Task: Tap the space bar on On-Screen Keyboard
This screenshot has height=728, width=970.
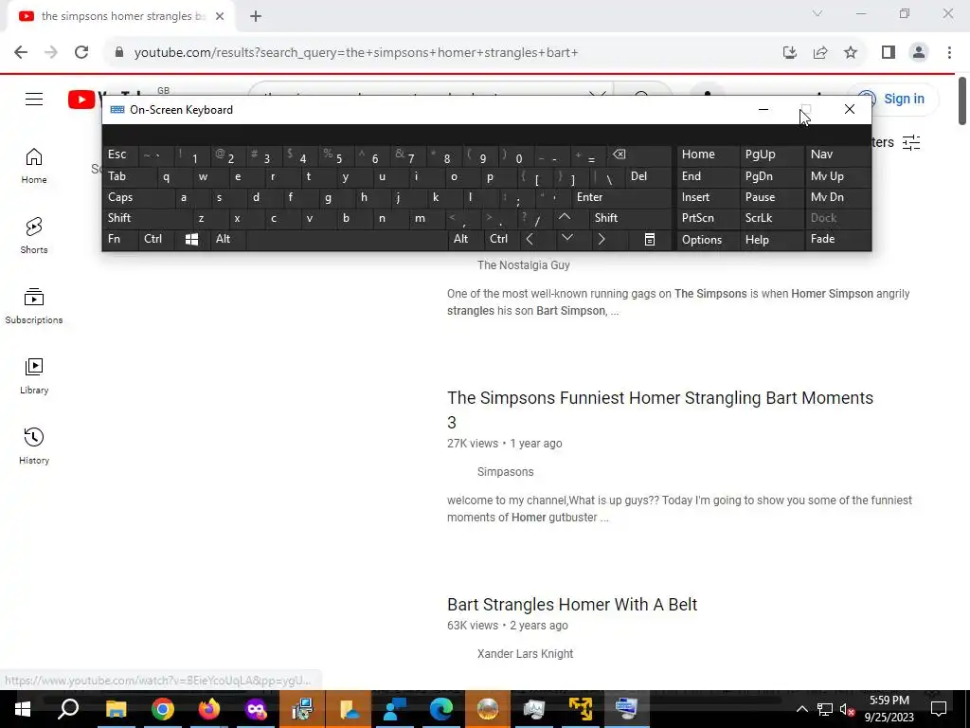Action: tap(347, 239)
